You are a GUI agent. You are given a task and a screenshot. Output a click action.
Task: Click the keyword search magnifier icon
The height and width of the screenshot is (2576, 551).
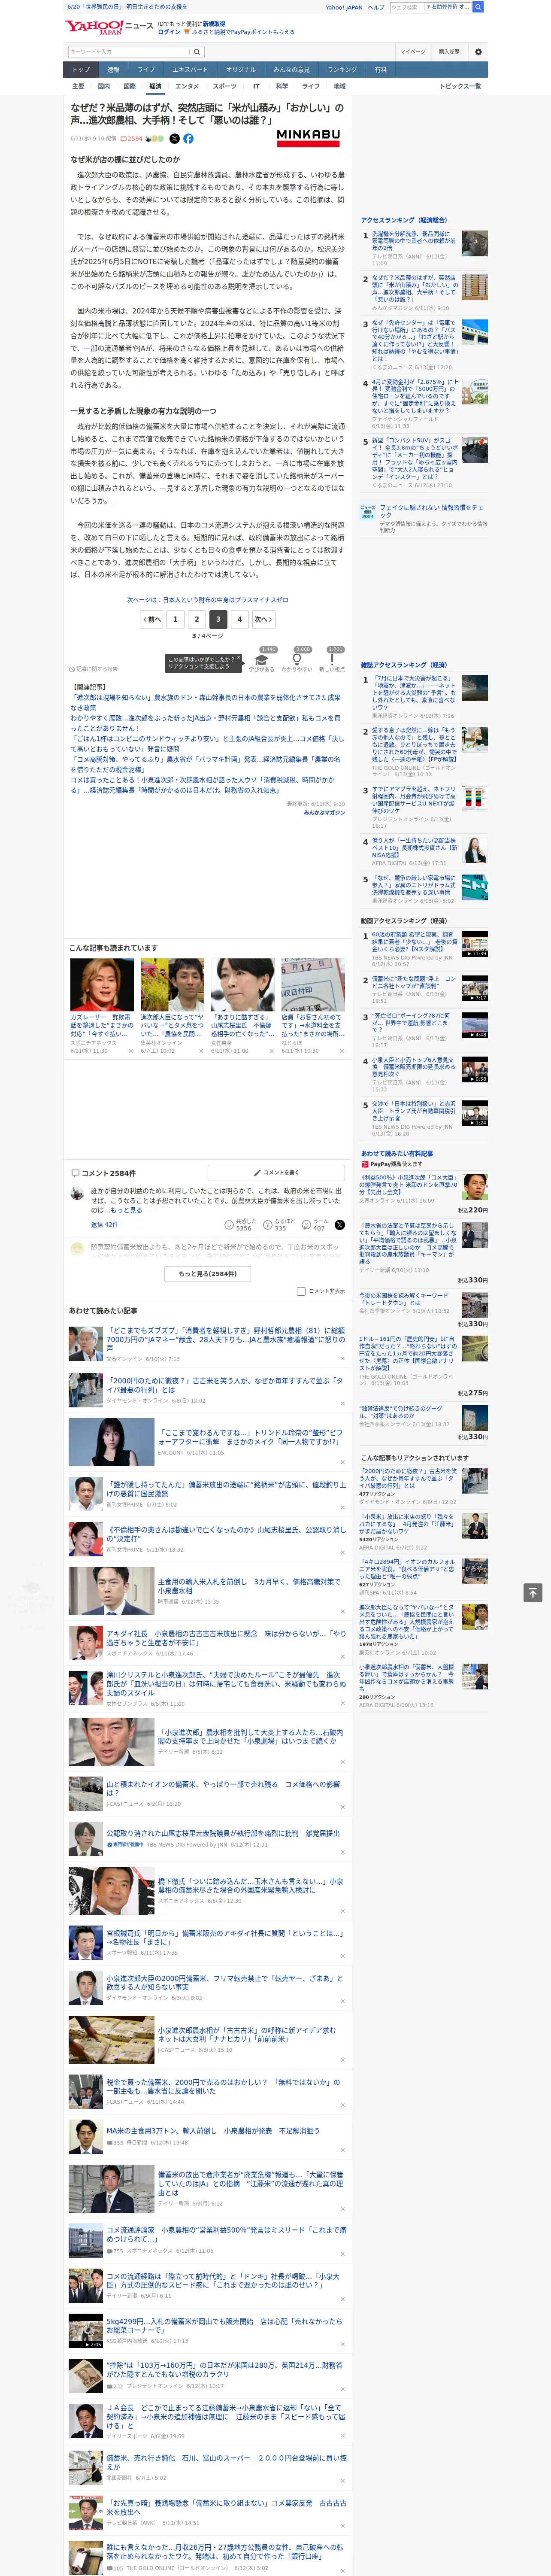pos(197,51)
